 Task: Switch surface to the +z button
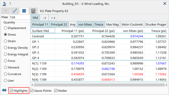(x=53, y=18)
